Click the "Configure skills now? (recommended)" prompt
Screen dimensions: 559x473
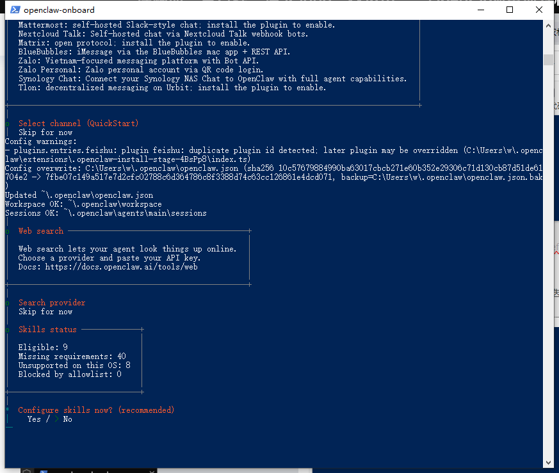(96, 410)
